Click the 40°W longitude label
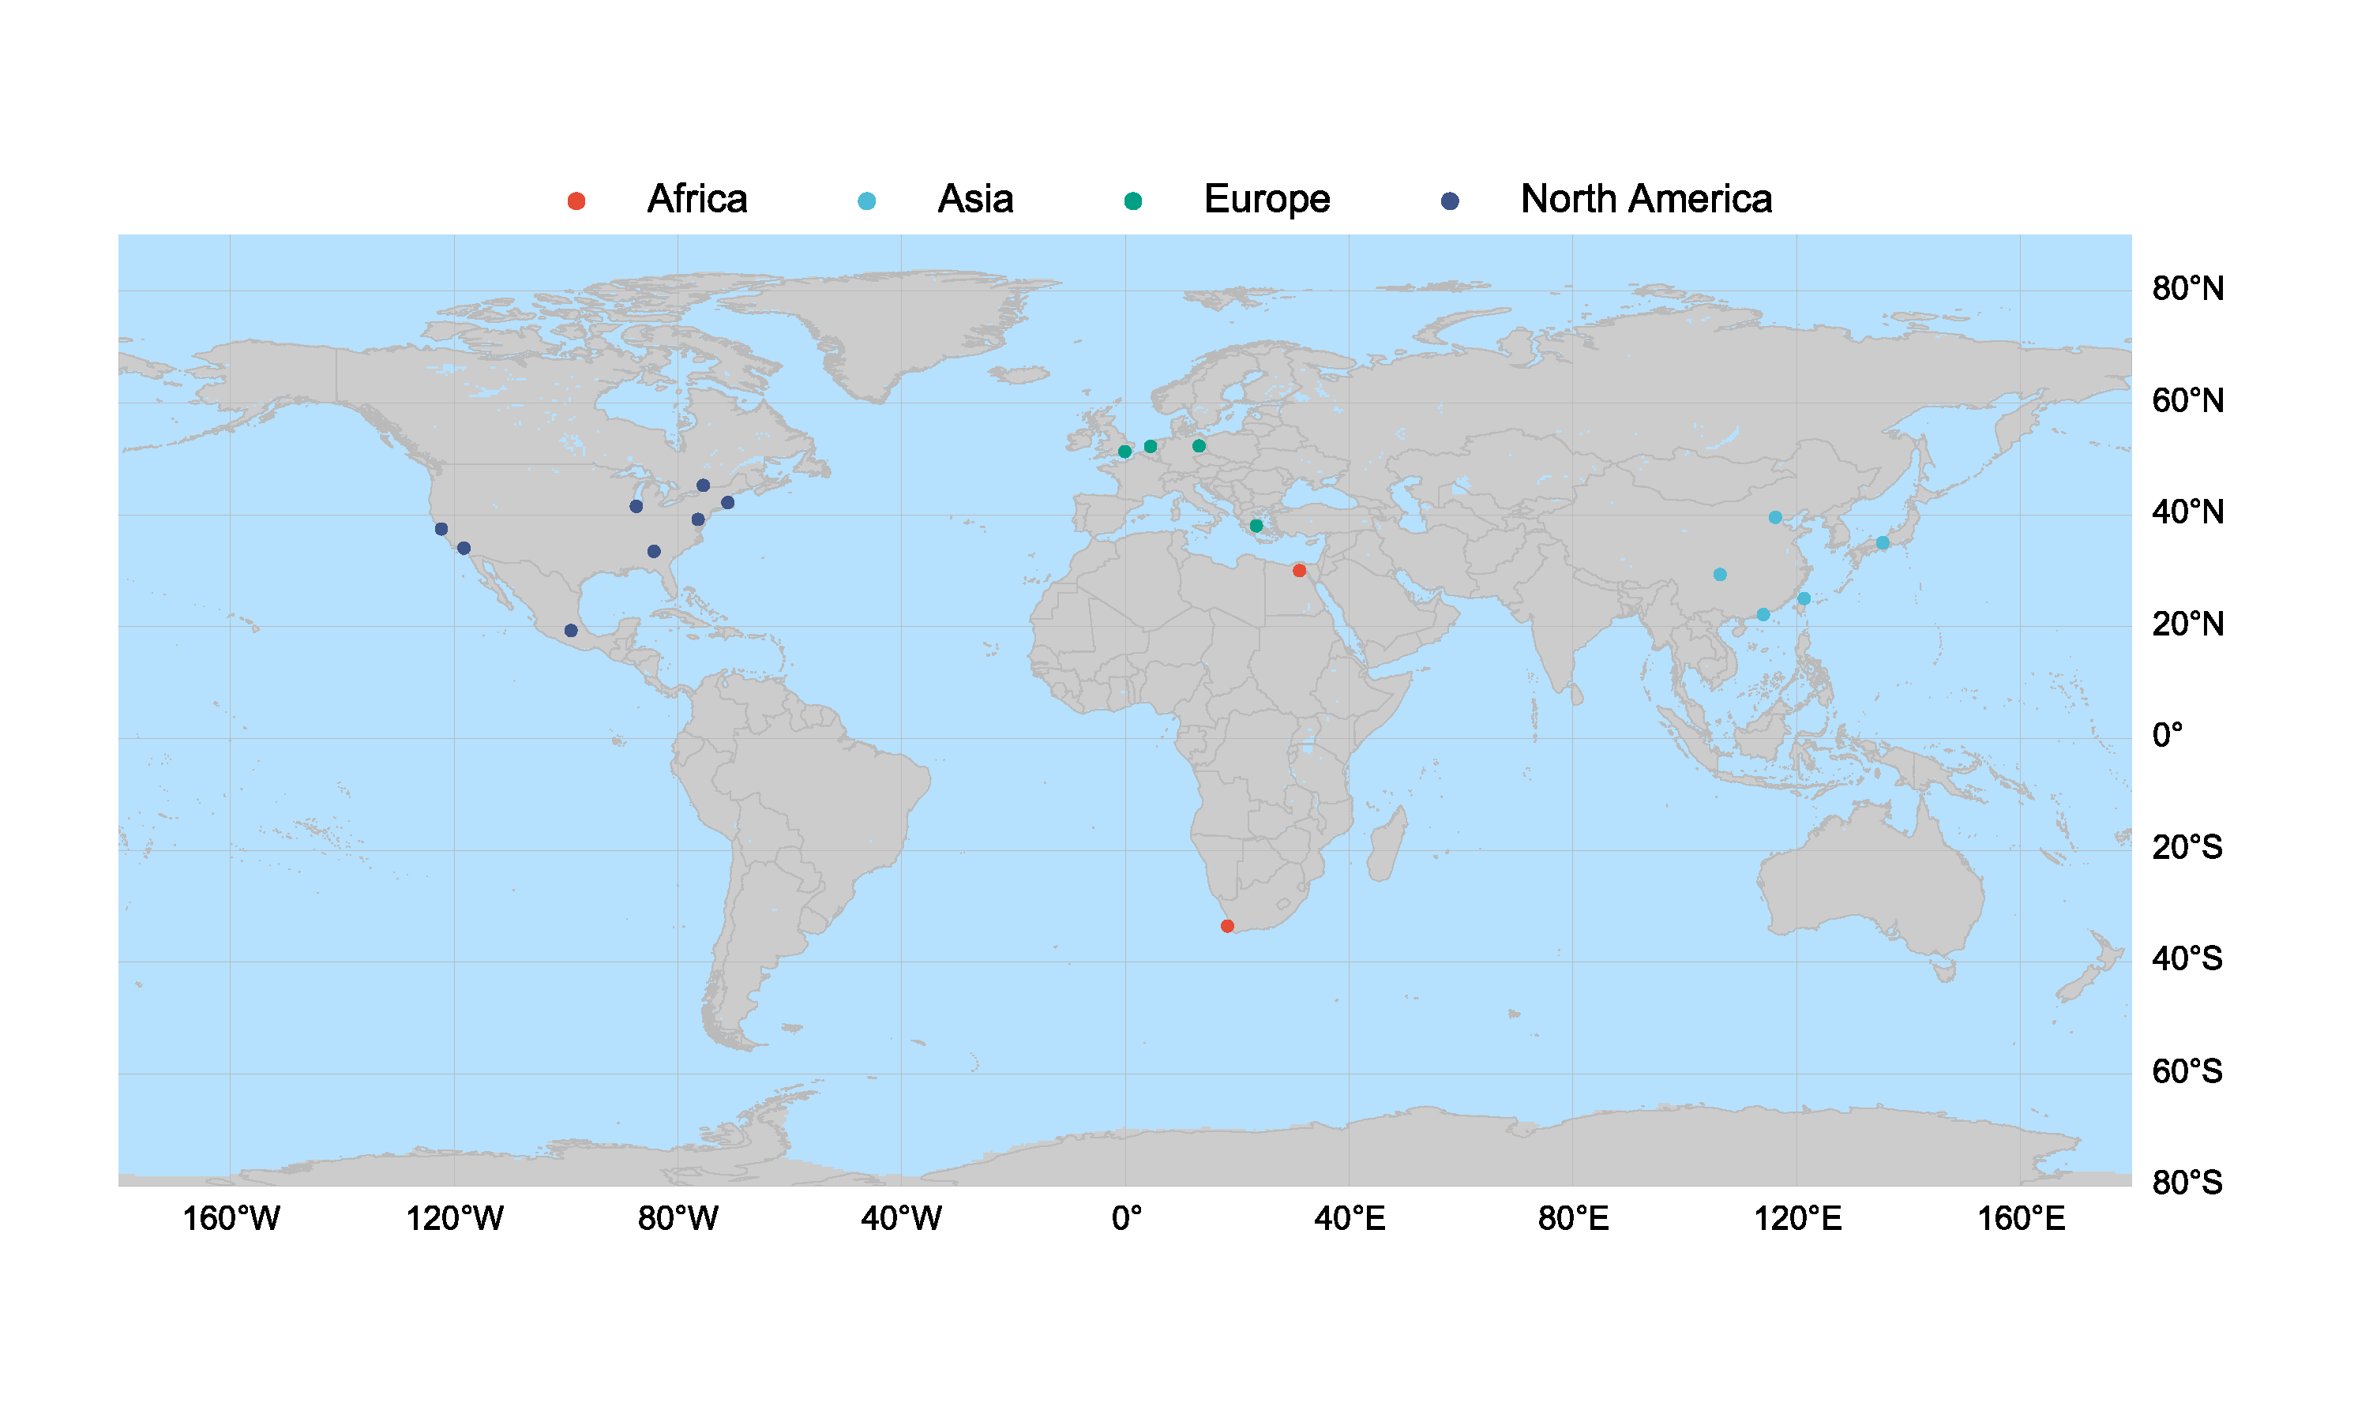 (x=901, y=1219)
